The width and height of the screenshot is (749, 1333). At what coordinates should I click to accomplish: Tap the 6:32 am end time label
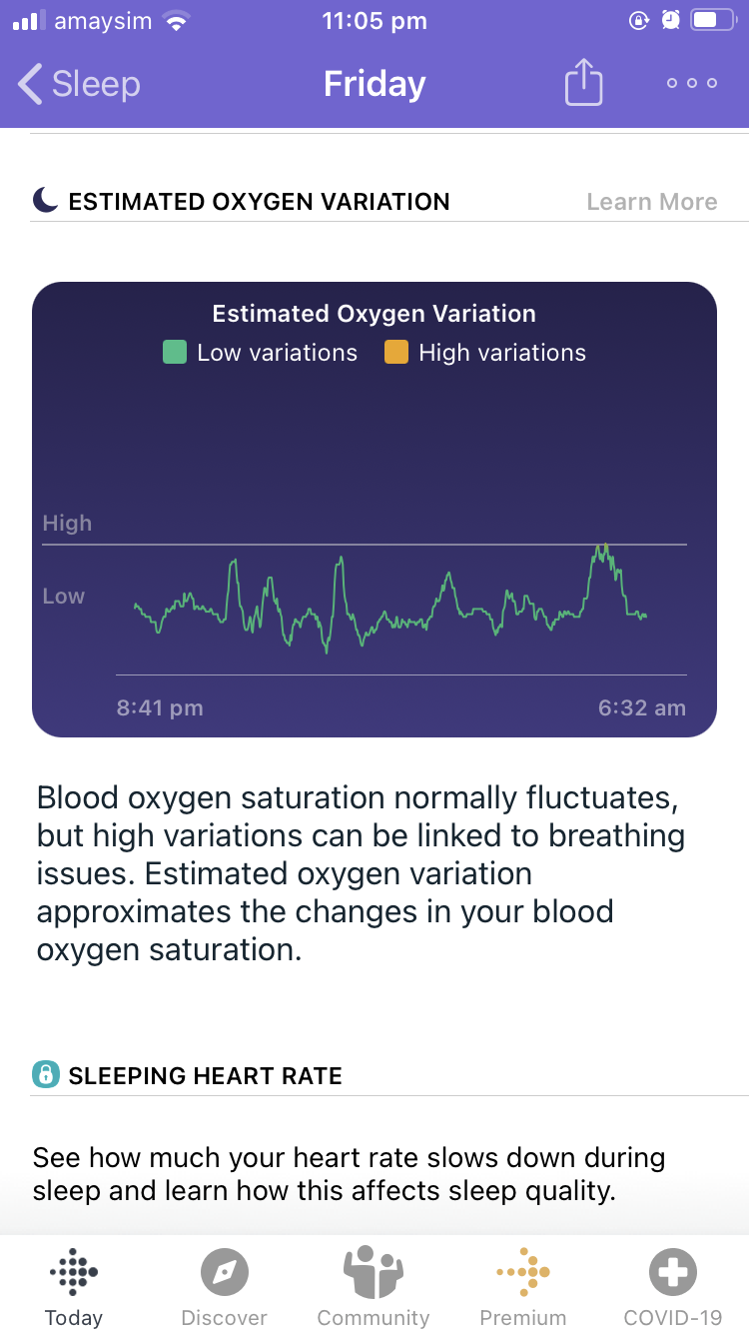pyautogui.click(x=641, y=708)
